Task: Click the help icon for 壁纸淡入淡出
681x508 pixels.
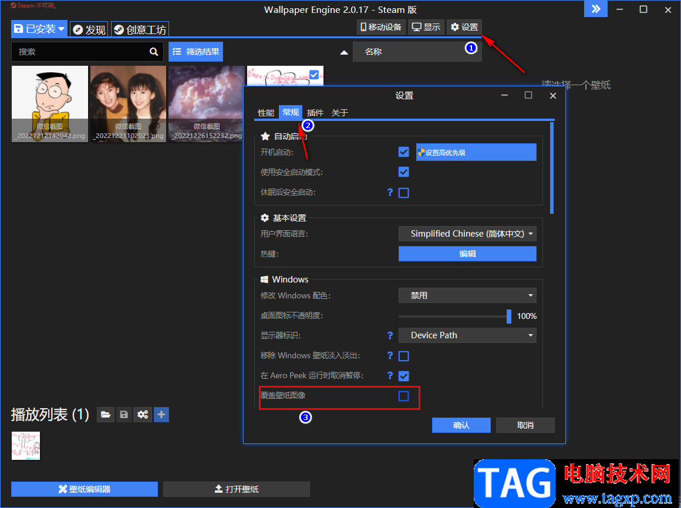Action: tap(390, 355)
